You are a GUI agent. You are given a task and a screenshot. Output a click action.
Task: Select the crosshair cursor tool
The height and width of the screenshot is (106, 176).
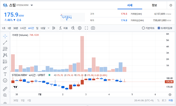pos(5,36)
